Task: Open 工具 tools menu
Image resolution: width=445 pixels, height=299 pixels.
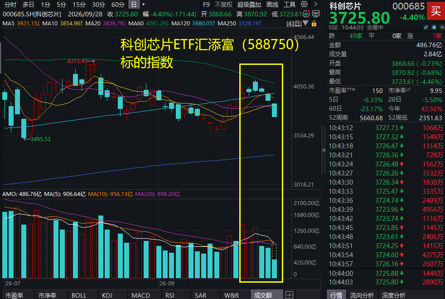Action: pyautogui.click(x=290, y=5)
